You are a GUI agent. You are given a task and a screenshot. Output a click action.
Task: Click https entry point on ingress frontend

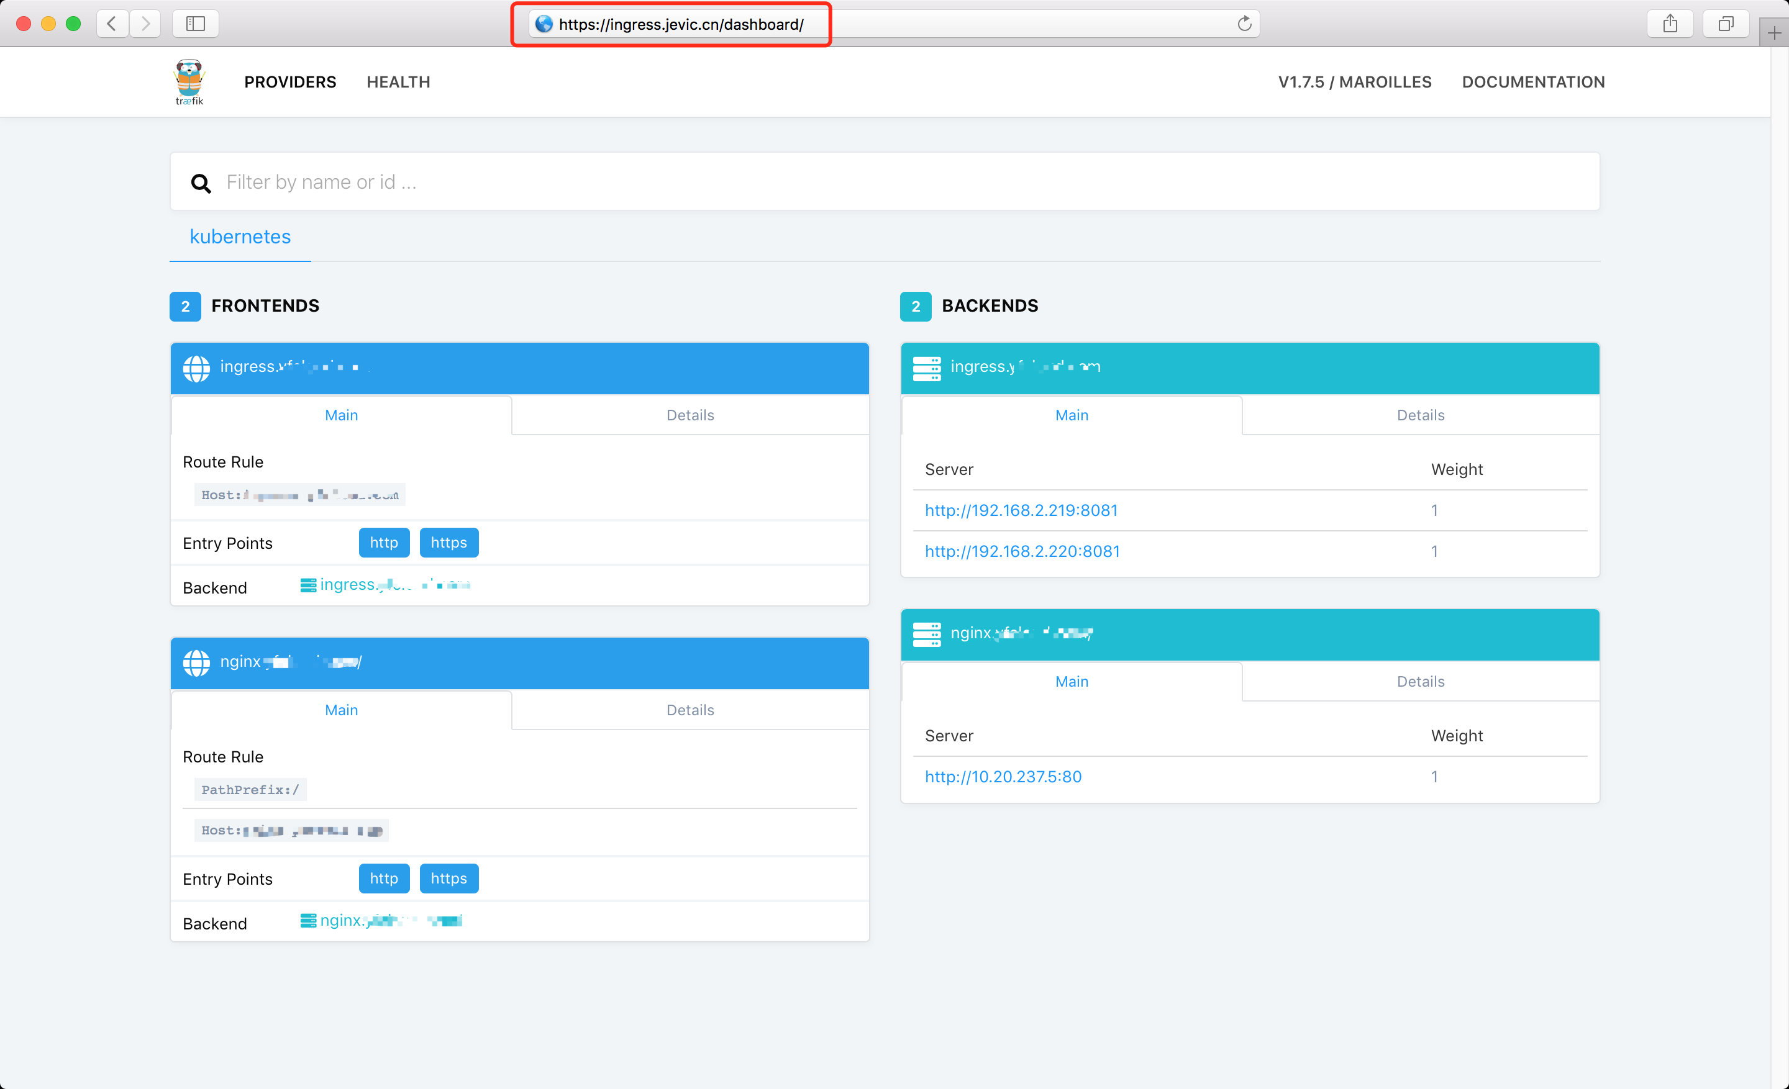pyautogui.click(x=448, y=543)
